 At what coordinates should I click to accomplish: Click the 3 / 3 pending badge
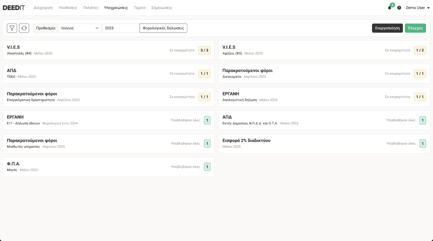click(204, 50)
